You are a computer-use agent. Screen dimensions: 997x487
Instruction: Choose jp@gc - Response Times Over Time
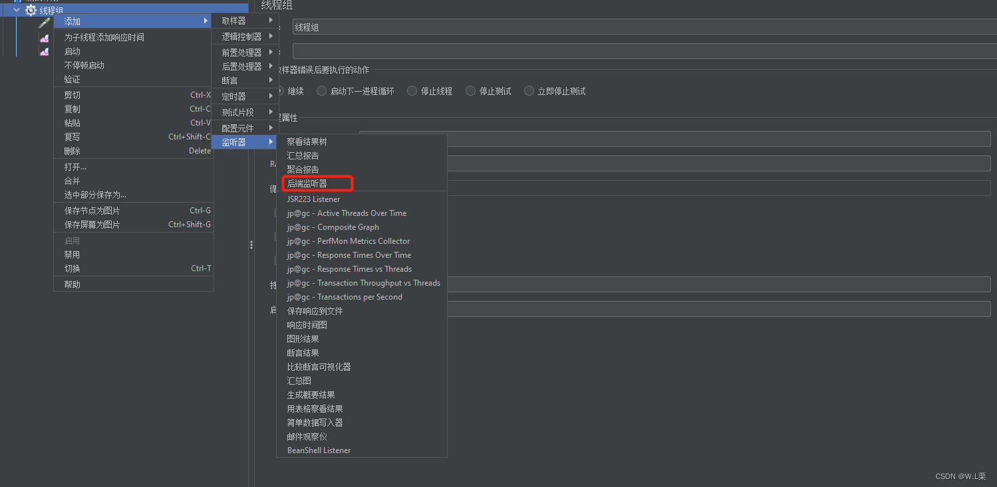click(x=362, y=255)
